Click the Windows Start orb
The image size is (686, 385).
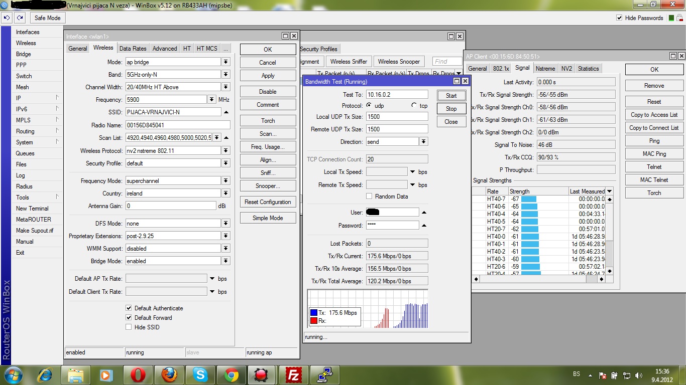(12, 374)
